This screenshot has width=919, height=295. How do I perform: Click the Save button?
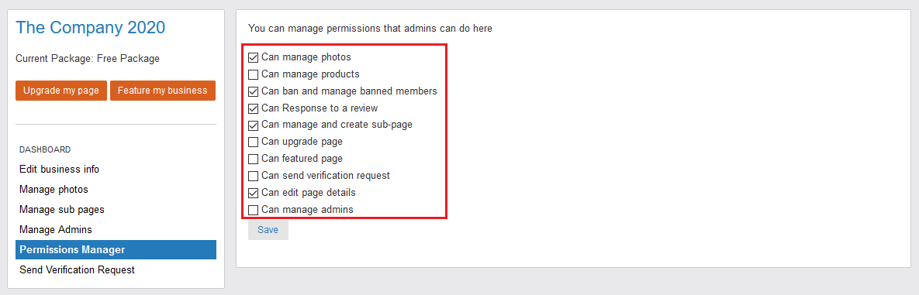pos(268,230)
